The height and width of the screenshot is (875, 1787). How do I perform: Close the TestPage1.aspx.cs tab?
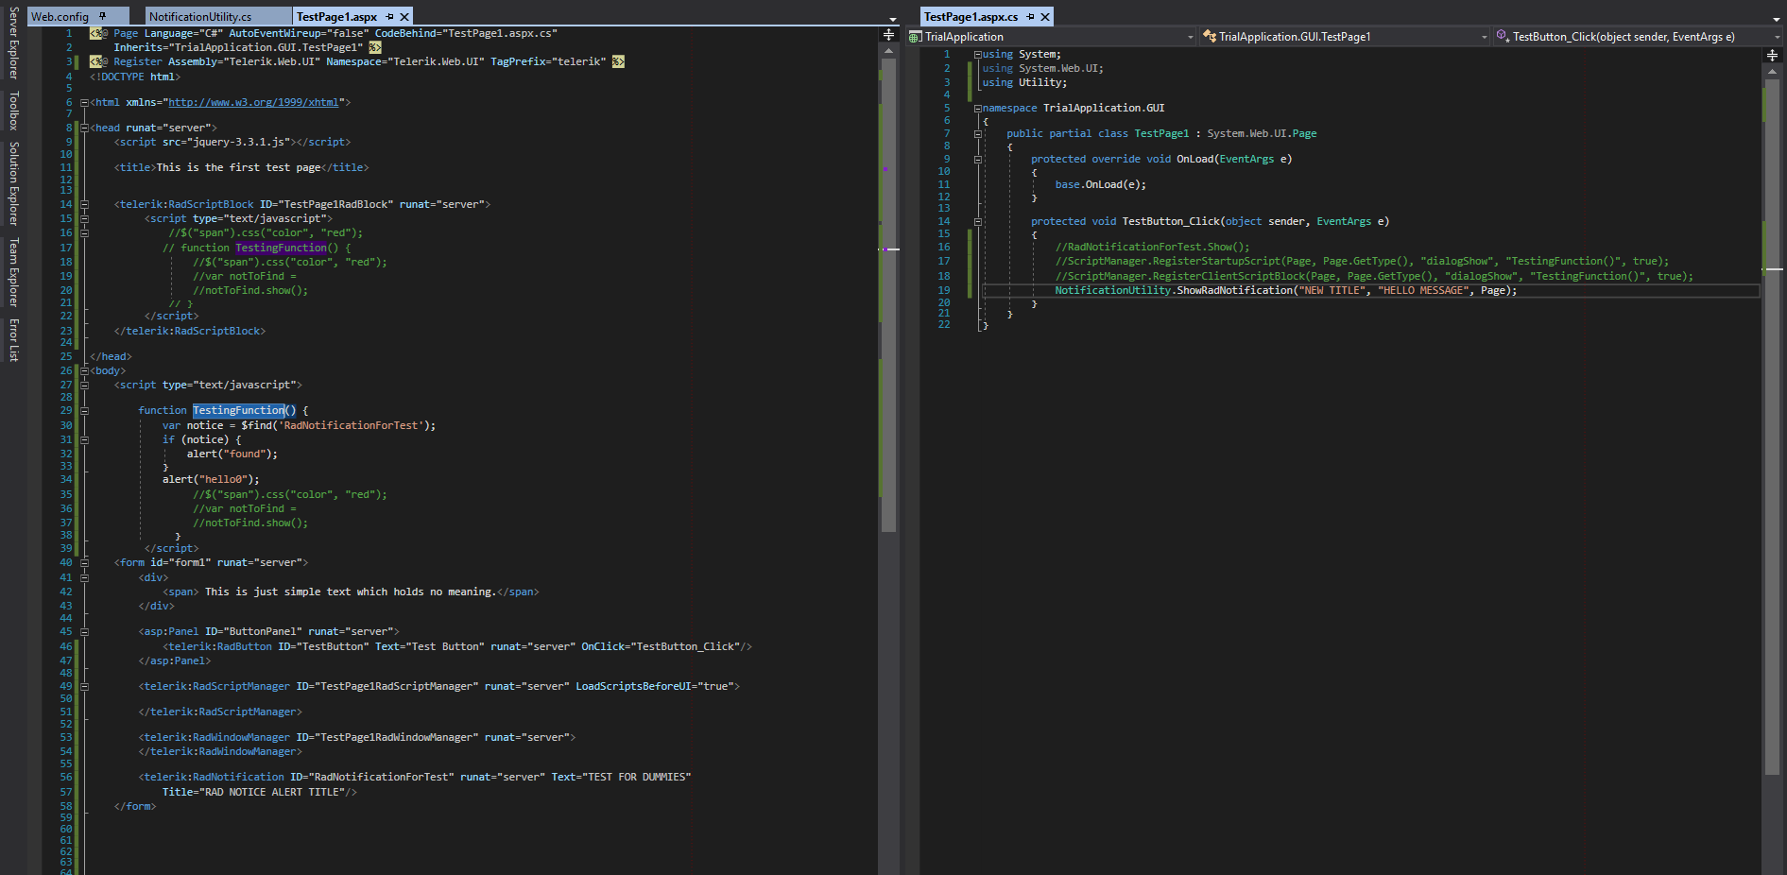[1045, 17]
